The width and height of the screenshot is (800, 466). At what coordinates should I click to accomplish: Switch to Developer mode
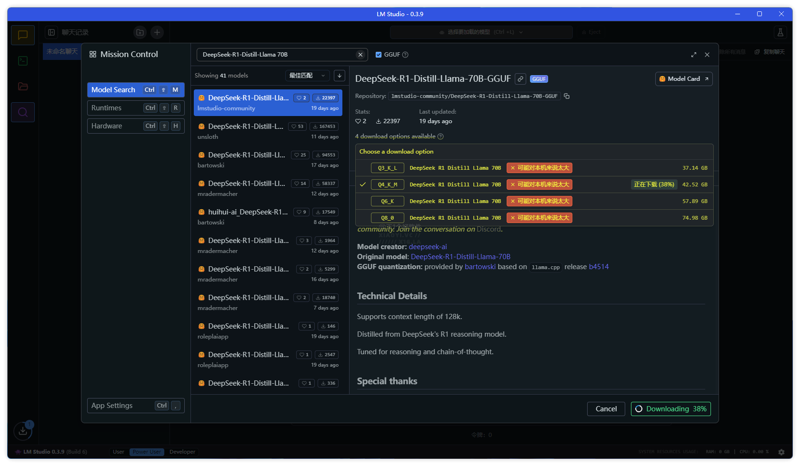point(182,452)
